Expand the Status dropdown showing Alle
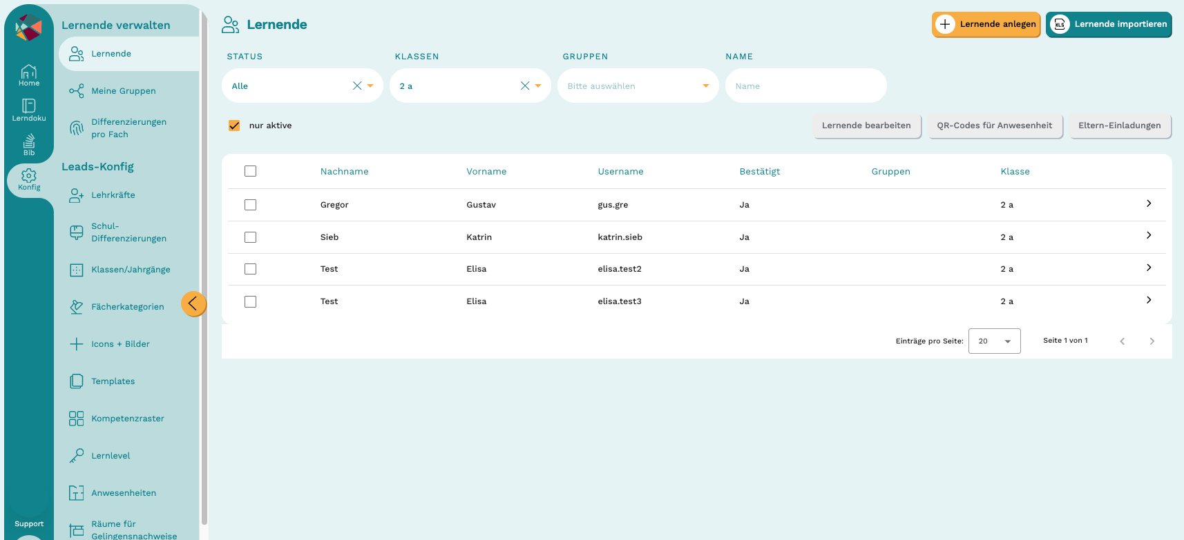 303,86
